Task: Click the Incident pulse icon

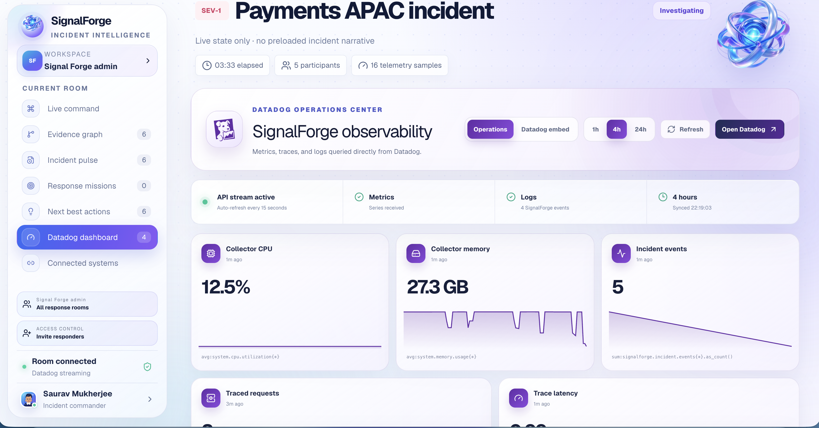Action: (31, 160)
